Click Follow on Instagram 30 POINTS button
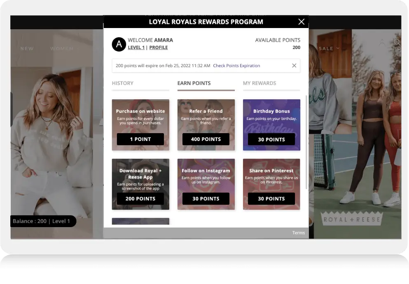409x284 pixels. [206, 199]
